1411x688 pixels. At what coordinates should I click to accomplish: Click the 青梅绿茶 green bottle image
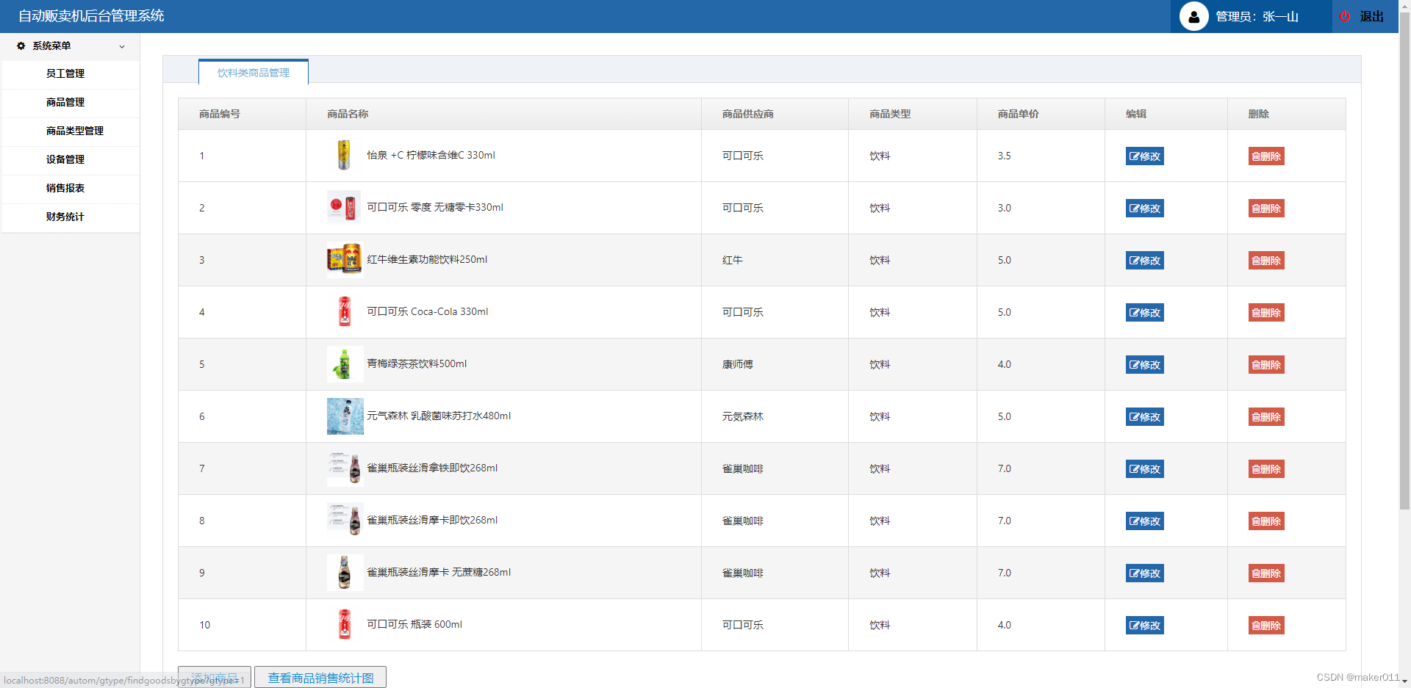pos(345,364)
